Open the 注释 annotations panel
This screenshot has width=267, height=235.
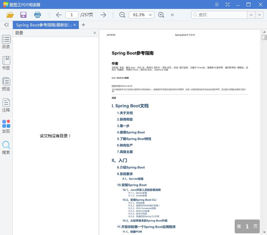pos(6,105)
